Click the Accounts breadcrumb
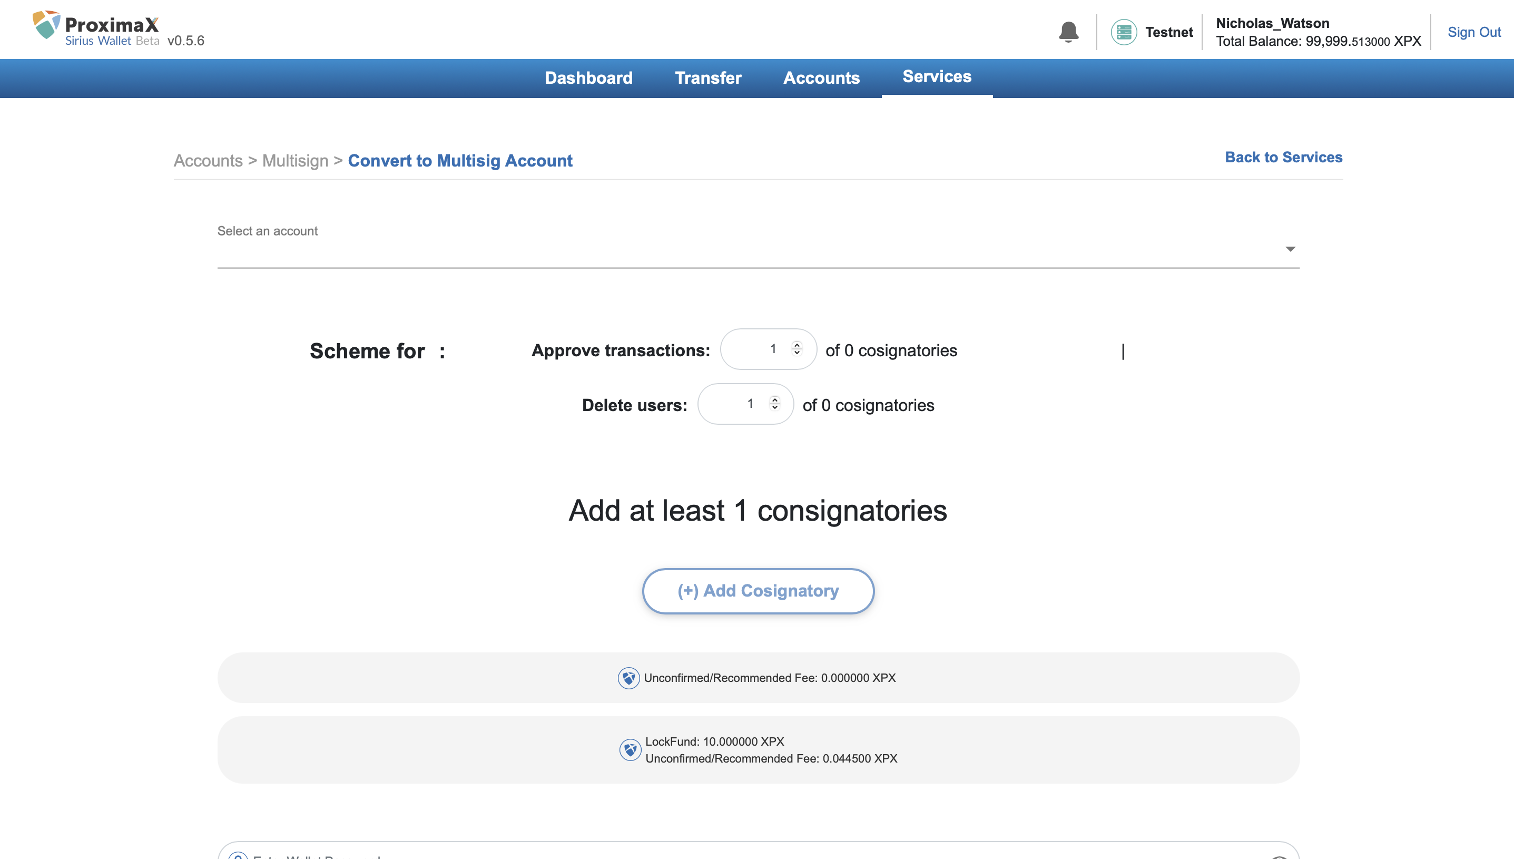 [208, 161]
